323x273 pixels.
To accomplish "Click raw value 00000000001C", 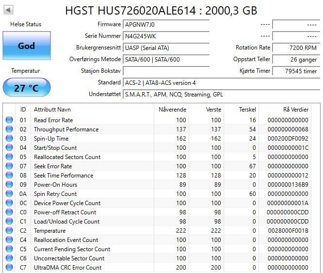I will (x=288, y=147).
